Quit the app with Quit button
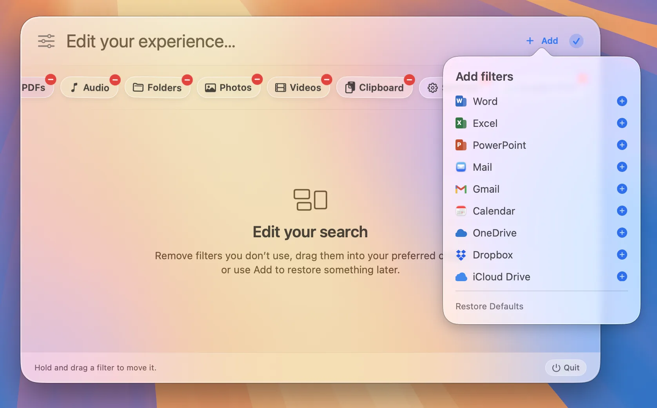The image size is (657, 408). 566,368
